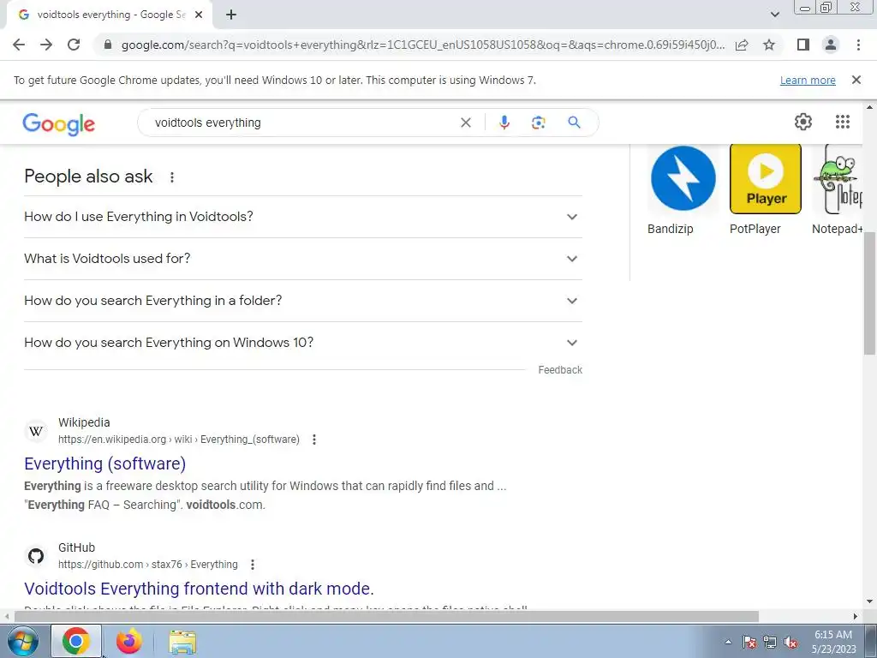Image resolution: width=877 pixels, height=658 pixels.
Task: Launch Firefox from taskbar
Action: [x=129, y=641]
